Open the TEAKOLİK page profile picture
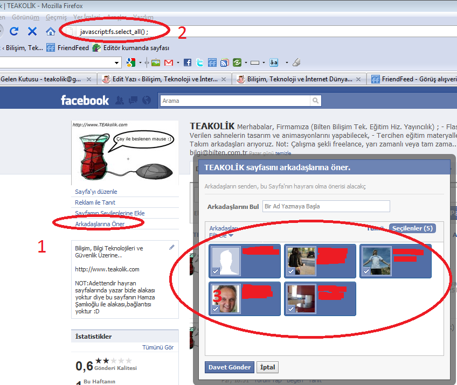Viewport: 457px width, 385px height. (124, 153)
